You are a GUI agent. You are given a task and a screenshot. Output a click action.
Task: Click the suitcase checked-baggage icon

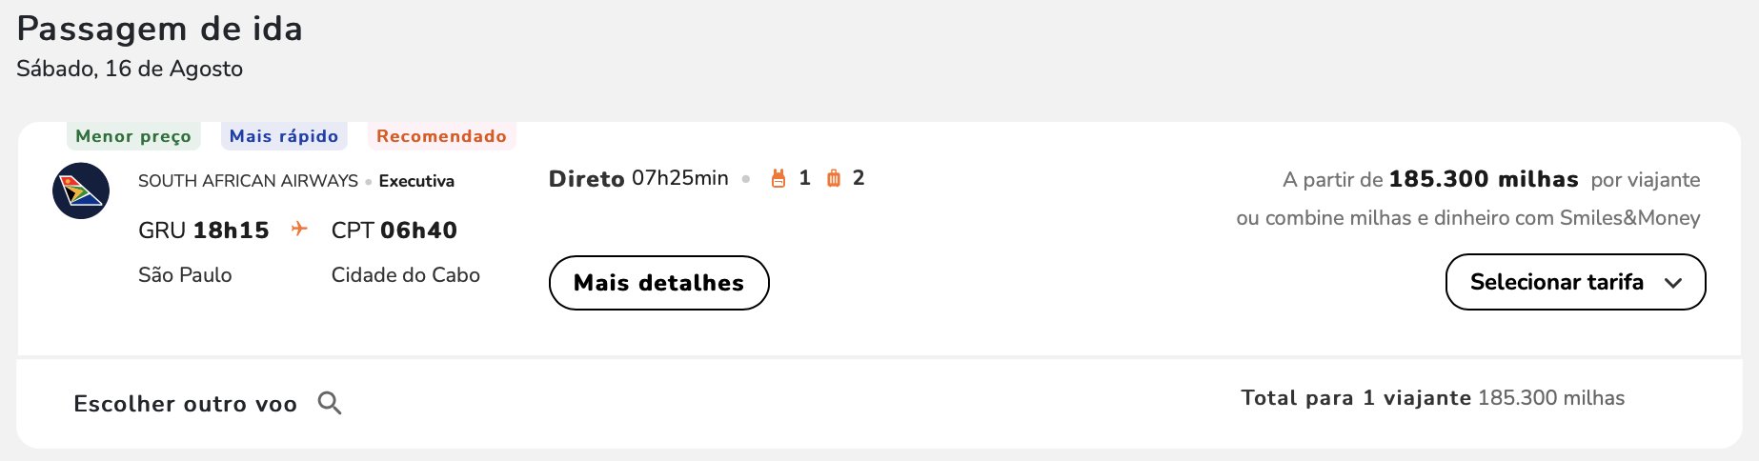coord(834,178)
